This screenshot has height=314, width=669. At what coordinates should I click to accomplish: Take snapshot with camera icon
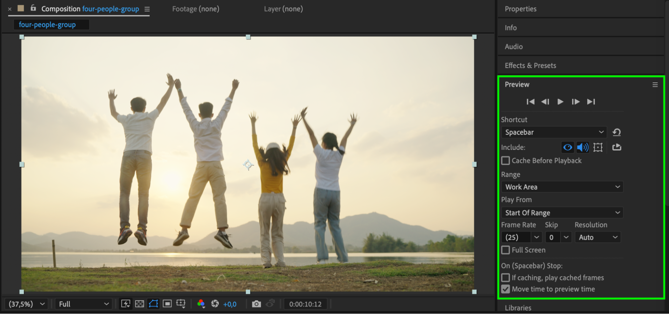point(256,304)
